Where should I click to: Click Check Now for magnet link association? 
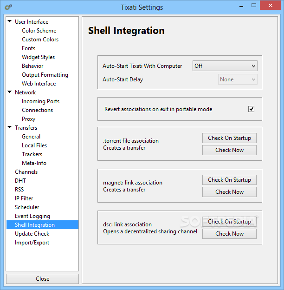pos(229,192)
